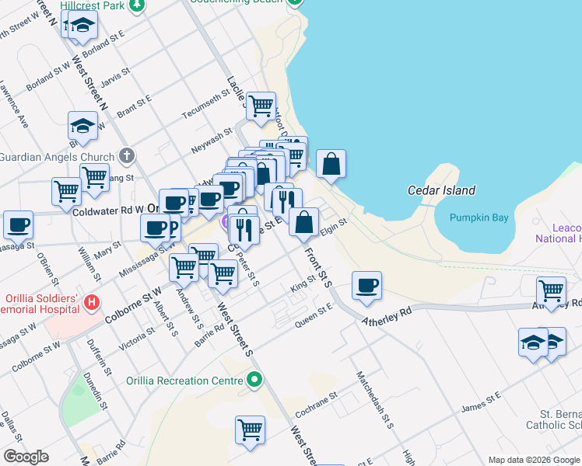Open the grocery cart marker above Coldwater Rd W

click(x=66, y=194)
